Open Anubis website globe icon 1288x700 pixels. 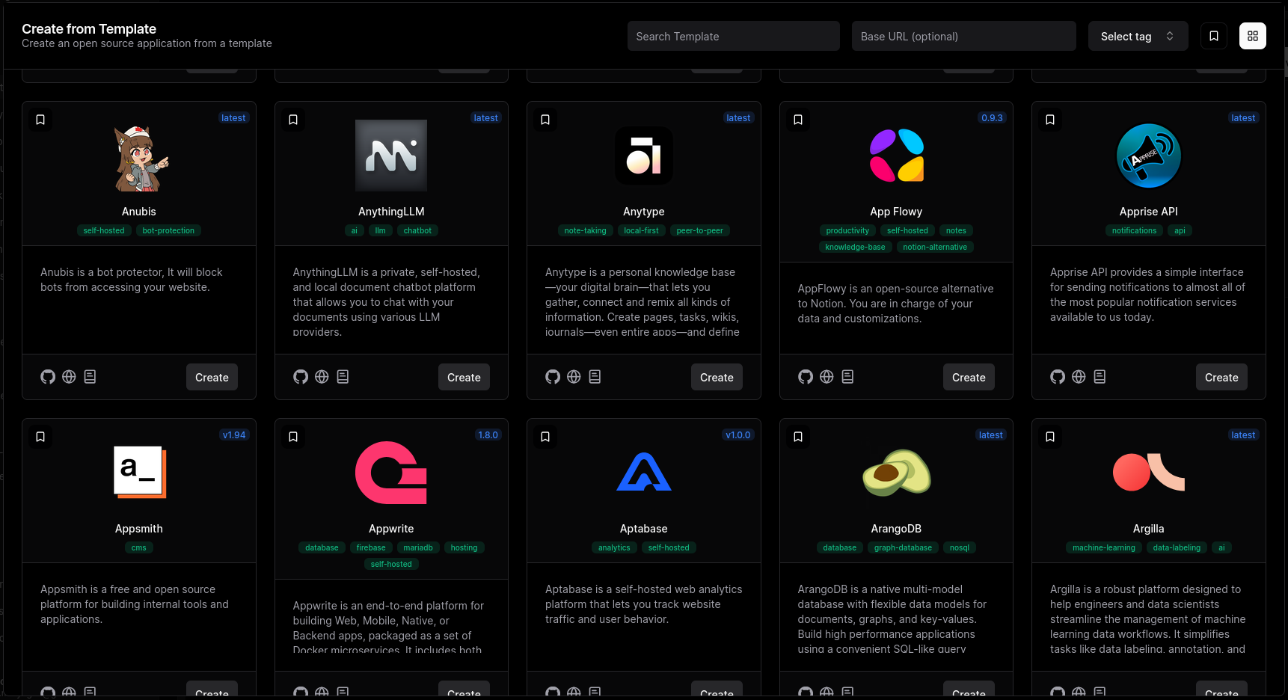69,377
